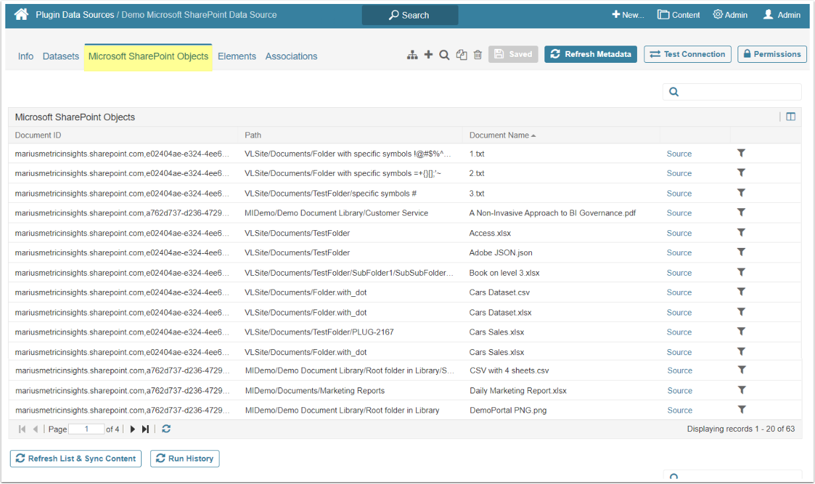This screenshot has width=815, height=484.
Task: Click the trash delete icon in toolbar
Action: click(478, 55)
